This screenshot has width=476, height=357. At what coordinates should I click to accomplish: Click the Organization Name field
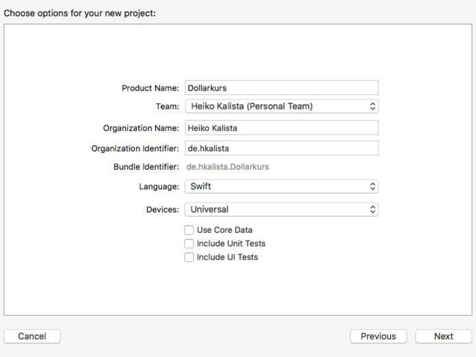[x=281, y=128]
